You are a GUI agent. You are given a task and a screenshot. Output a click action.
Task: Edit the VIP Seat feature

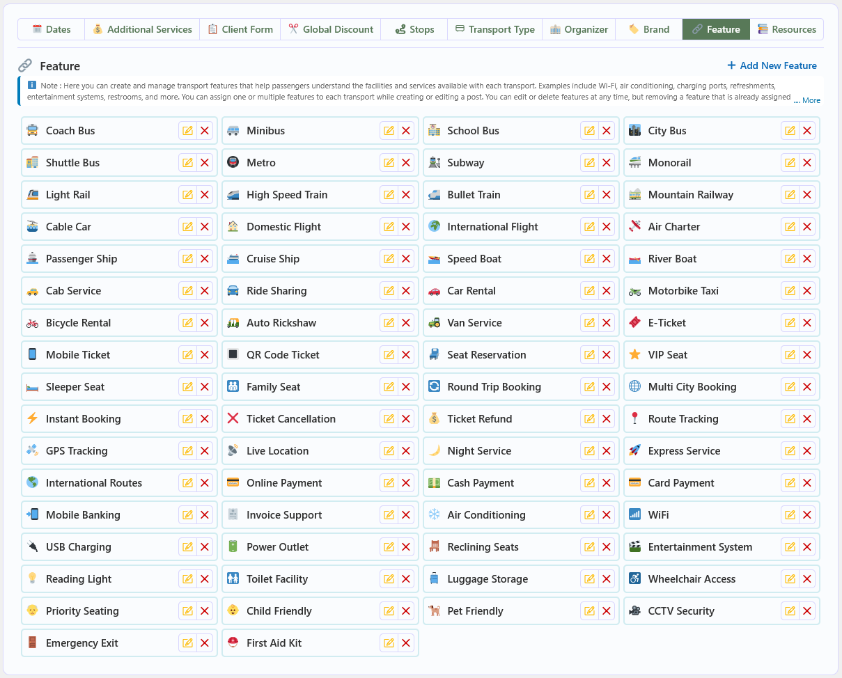790,355
